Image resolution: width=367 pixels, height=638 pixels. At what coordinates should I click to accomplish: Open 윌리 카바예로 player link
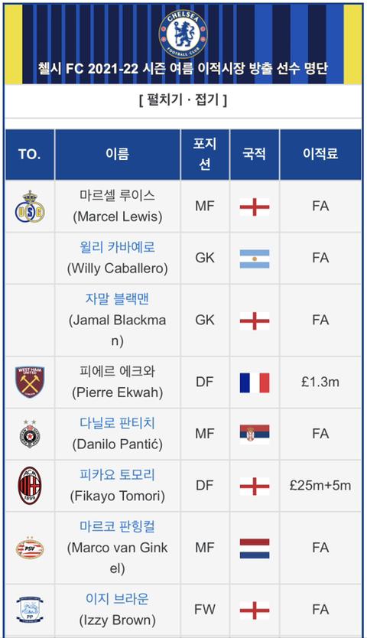[x=118, y=247]
